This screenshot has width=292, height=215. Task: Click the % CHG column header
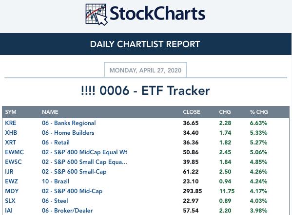coord(259,112)
